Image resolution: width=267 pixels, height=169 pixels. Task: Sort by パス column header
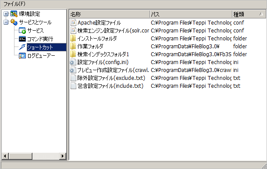[191, 14]
